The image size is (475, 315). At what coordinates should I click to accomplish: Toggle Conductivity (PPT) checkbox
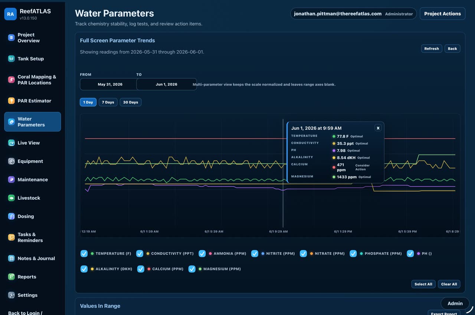(x=140, y=253)
